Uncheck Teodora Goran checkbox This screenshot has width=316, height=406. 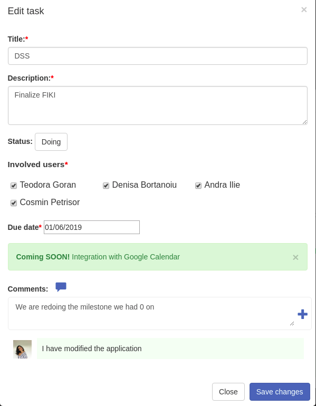click(x=14, y=186)
